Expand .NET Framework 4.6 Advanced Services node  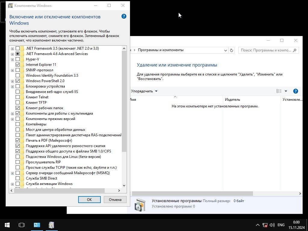[x=12, y=54]
